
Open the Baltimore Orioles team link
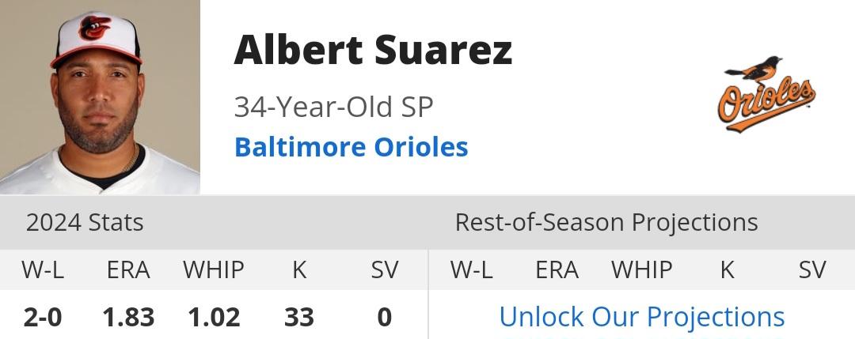click(351, 147)
